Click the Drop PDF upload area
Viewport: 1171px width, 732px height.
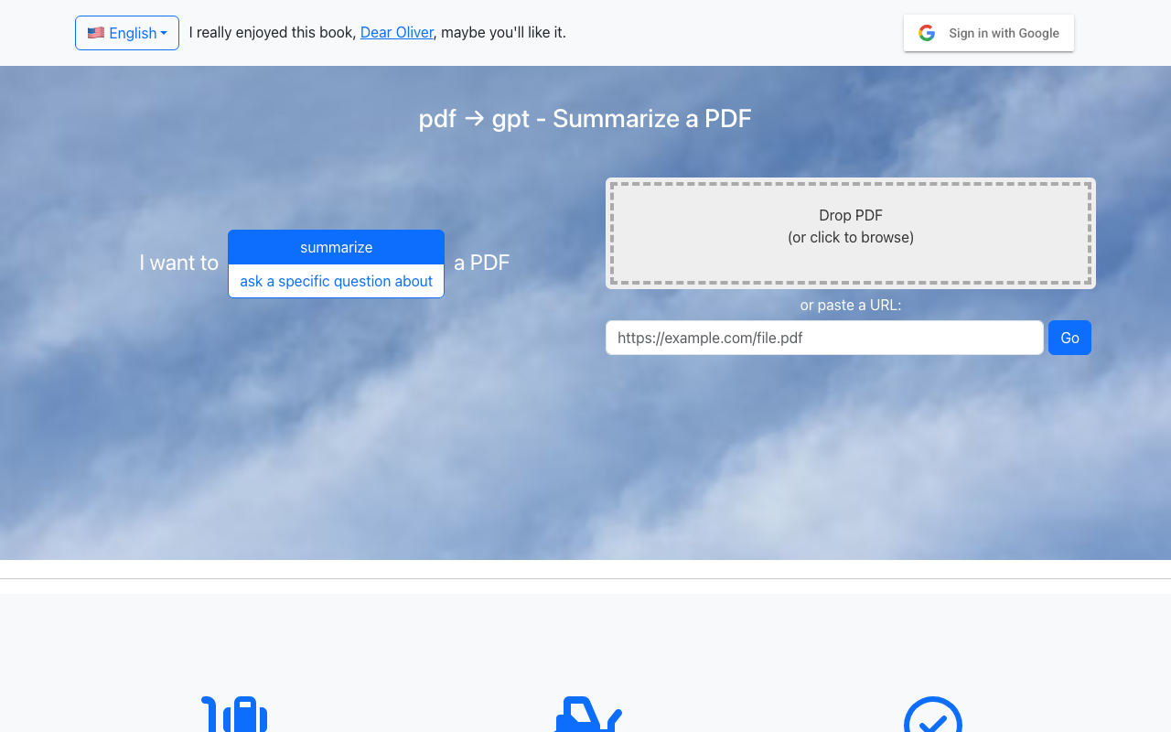[850, 232]
